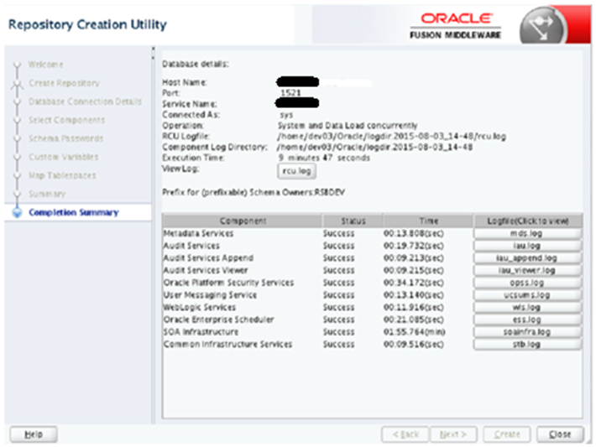The width and height of the screenshot is (596, 447).
Task: Click the Schema Owners prefix line
Action: [254, 192]
